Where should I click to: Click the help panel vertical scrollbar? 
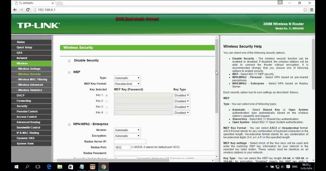[313, 64]
